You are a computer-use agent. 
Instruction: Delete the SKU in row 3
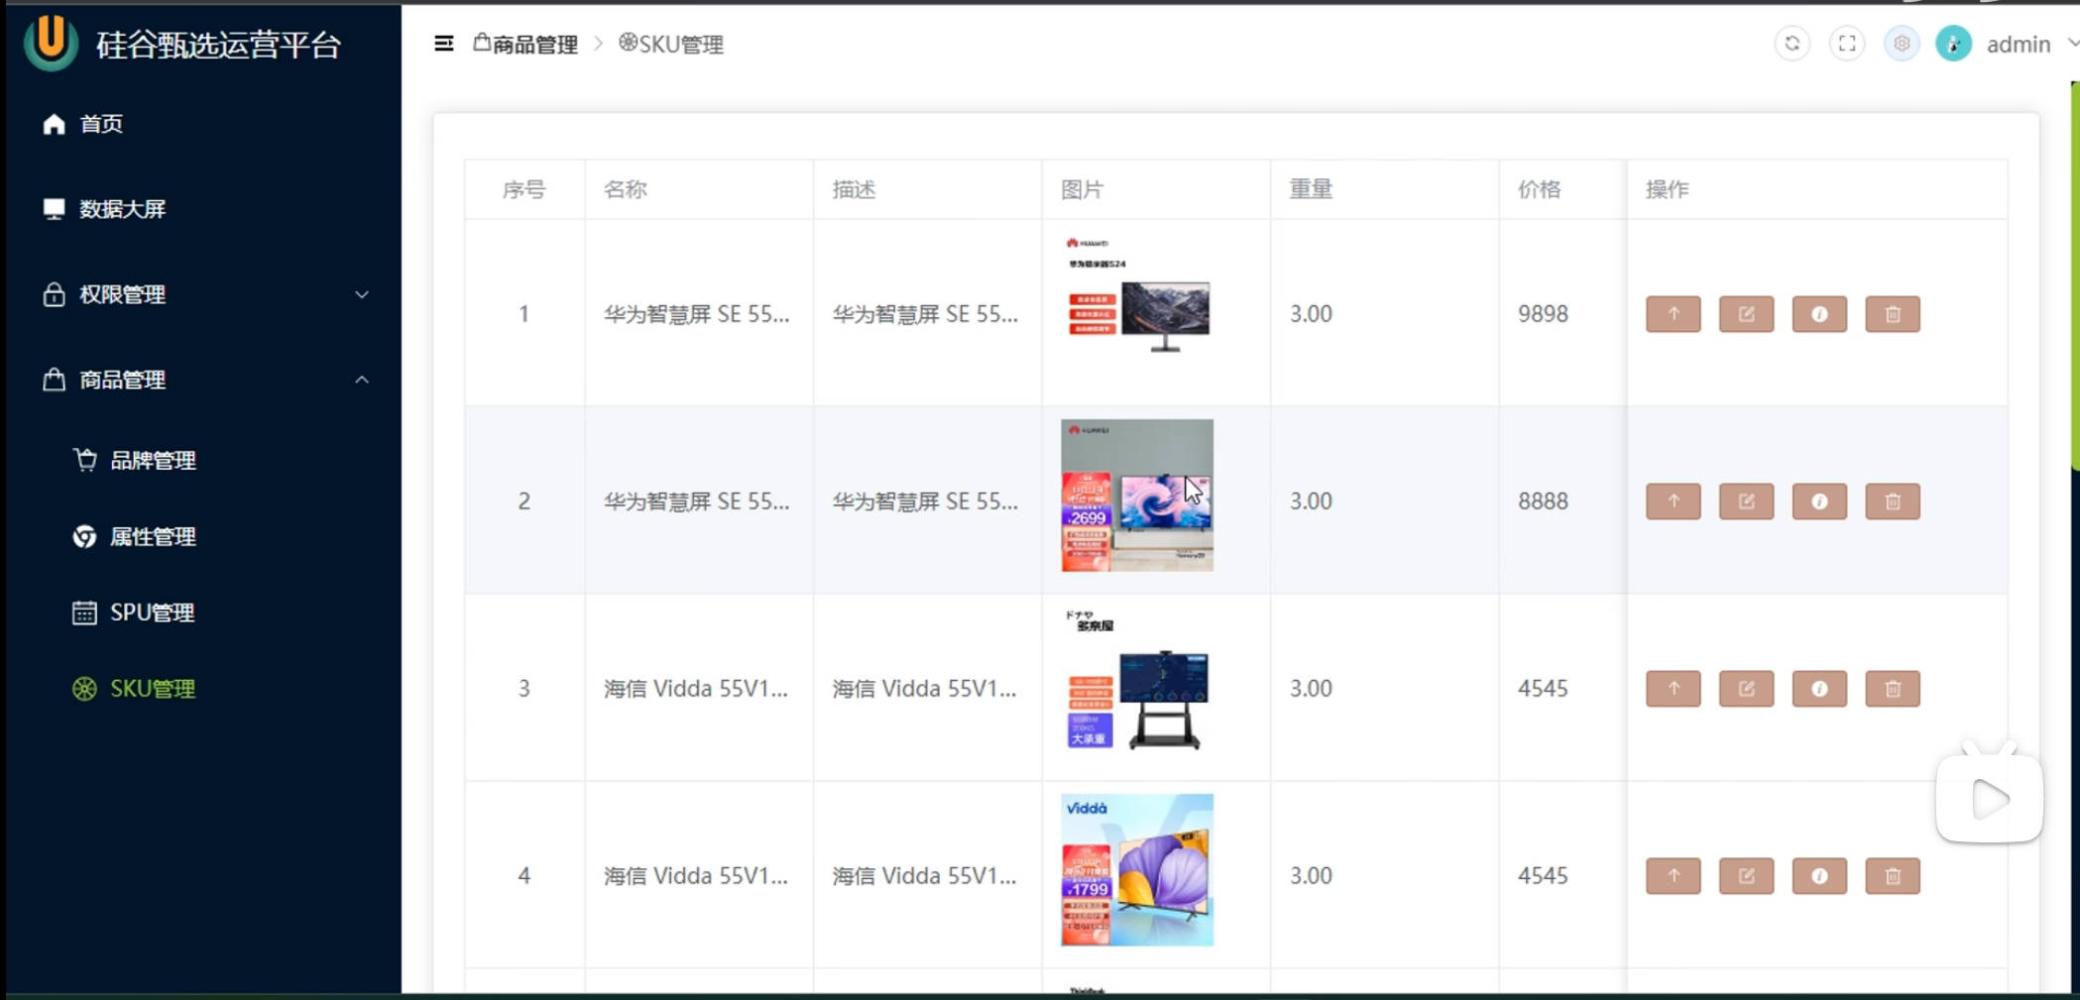tap(1893, 689)
